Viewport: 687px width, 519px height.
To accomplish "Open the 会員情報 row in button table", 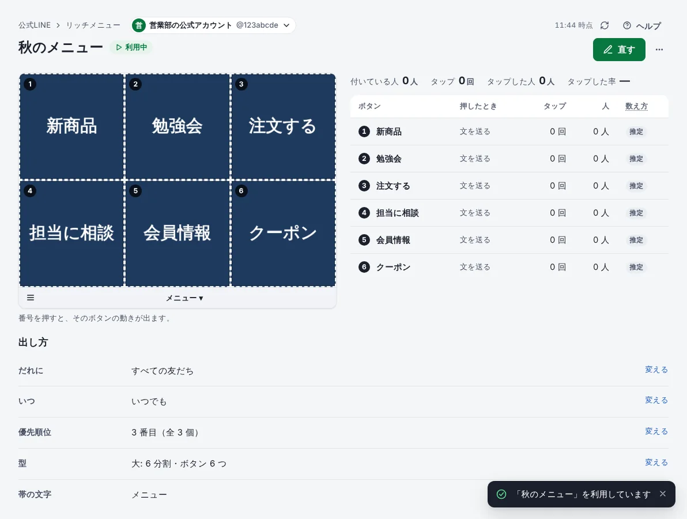I will (509, 240).
